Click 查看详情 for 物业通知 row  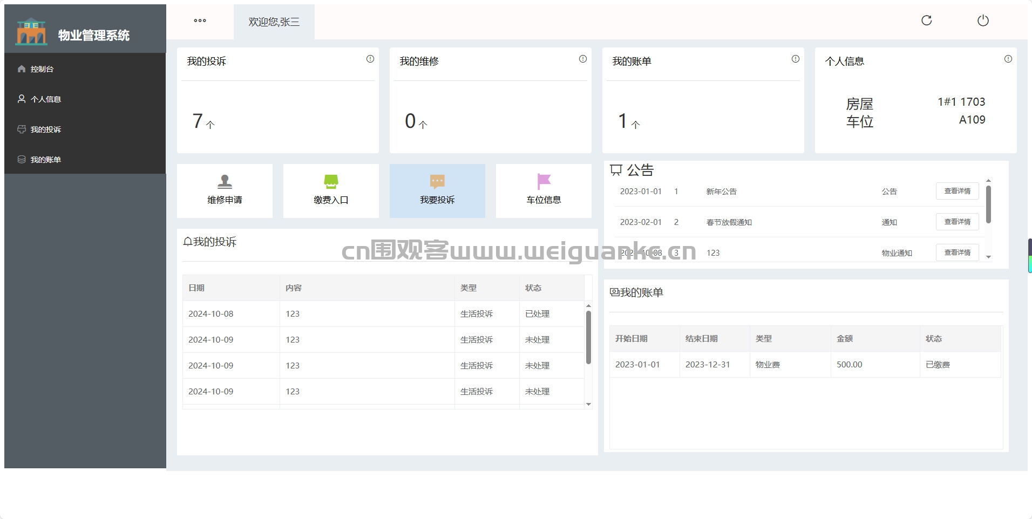[957, 252]
